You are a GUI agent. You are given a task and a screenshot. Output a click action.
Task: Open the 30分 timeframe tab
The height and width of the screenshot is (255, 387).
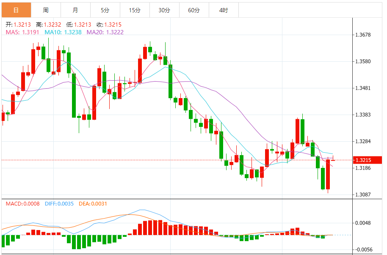[164, 10]
